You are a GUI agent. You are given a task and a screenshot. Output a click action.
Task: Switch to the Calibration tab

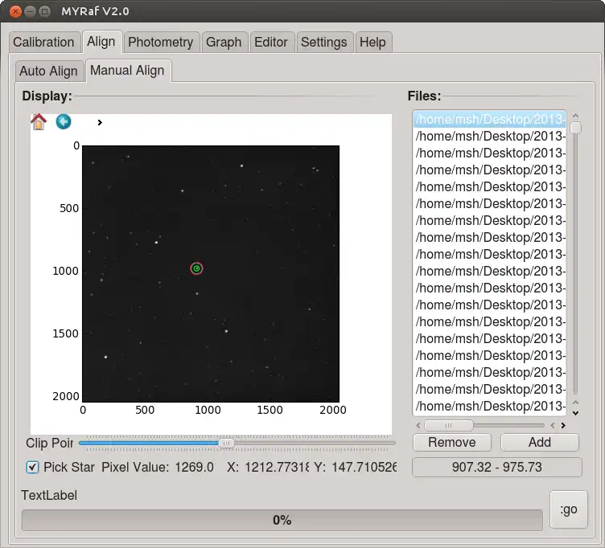point(43,43)
